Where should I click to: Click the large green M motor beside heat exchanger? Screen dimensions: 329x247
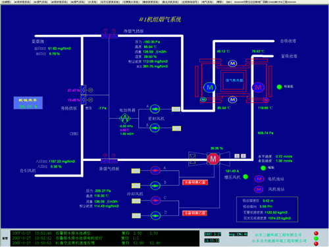[x=210, y=87]
